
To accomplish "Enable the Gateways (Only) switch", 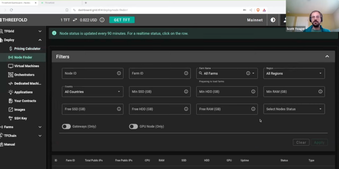I will 66,126.
